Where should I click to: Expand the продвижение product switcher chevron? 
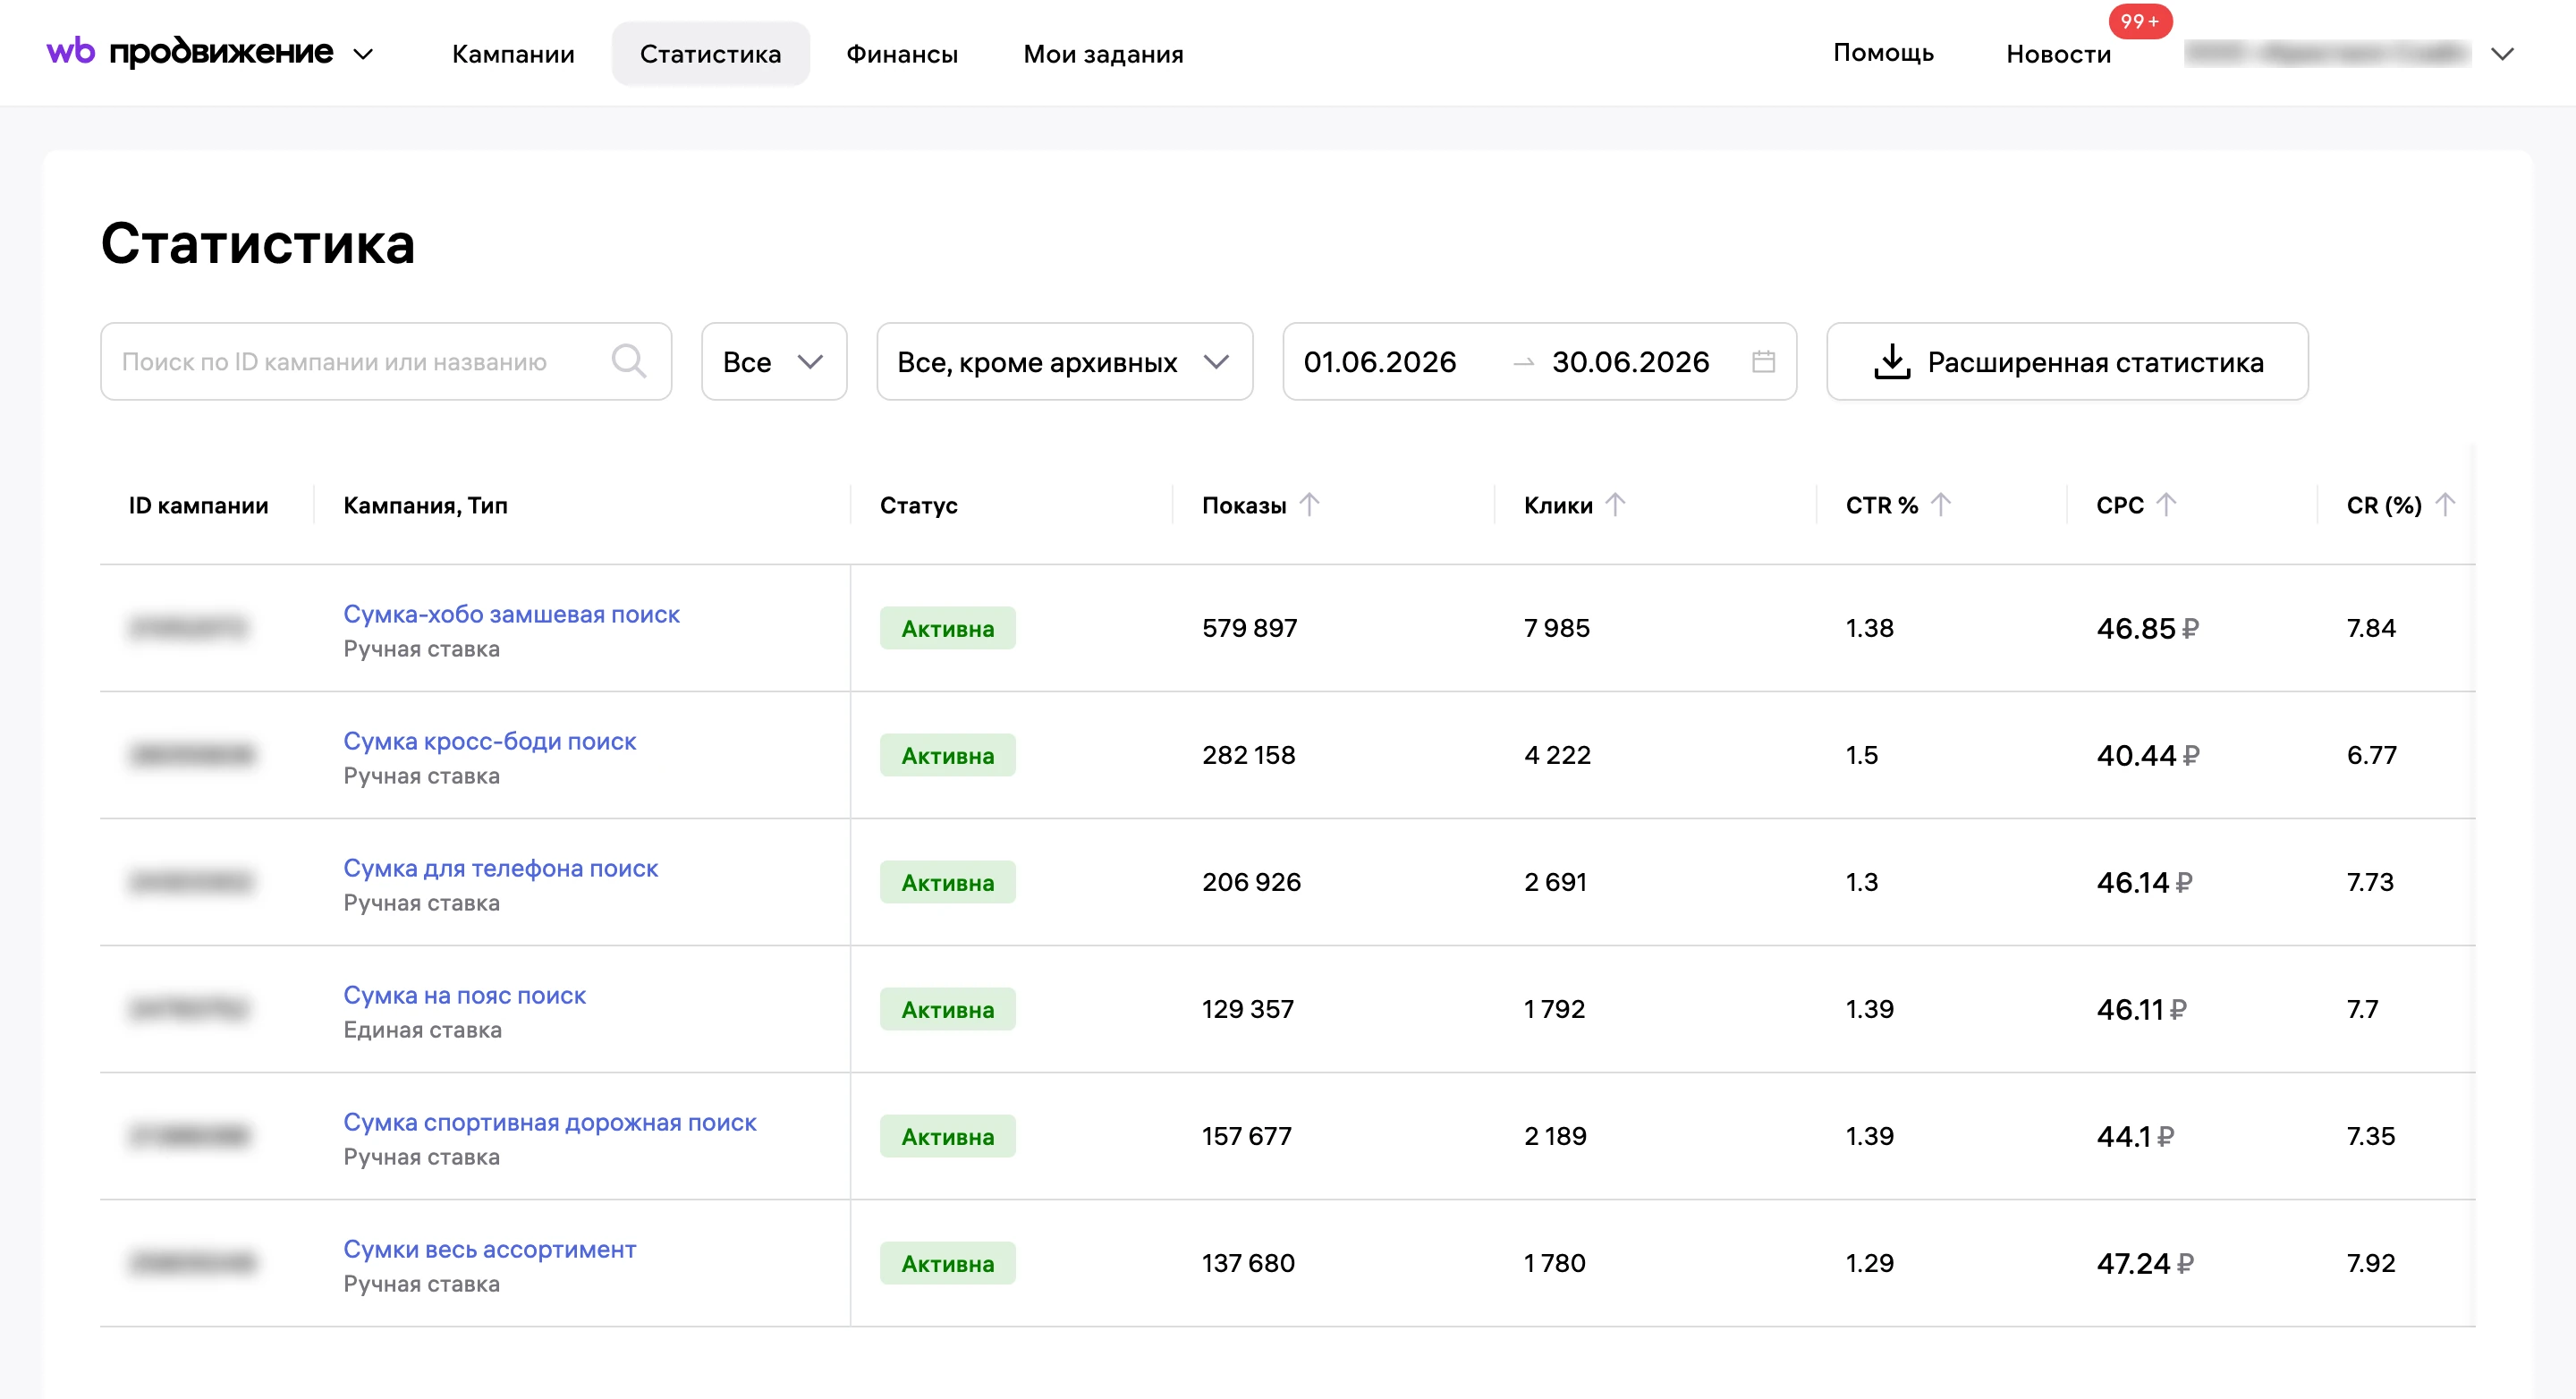pos(364,54)
